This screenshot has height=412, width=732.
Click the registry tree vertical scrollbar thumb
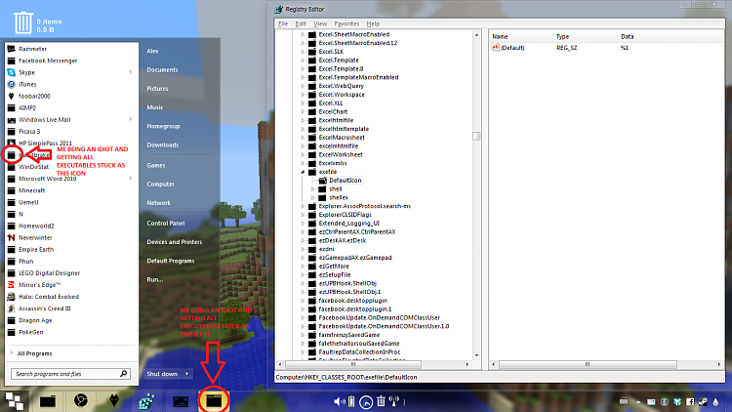tap(476, 136)
